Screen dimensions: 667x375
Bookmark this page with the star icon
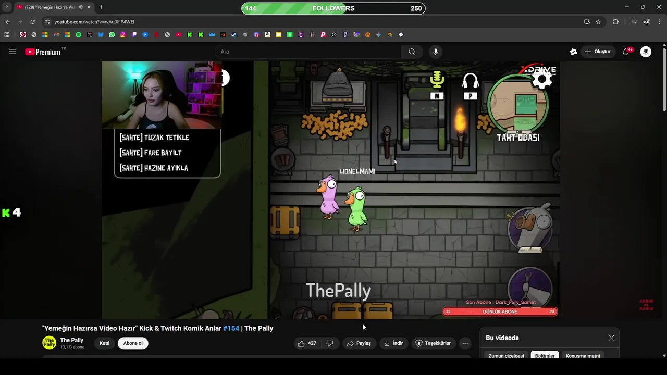(x=598, y=22)
